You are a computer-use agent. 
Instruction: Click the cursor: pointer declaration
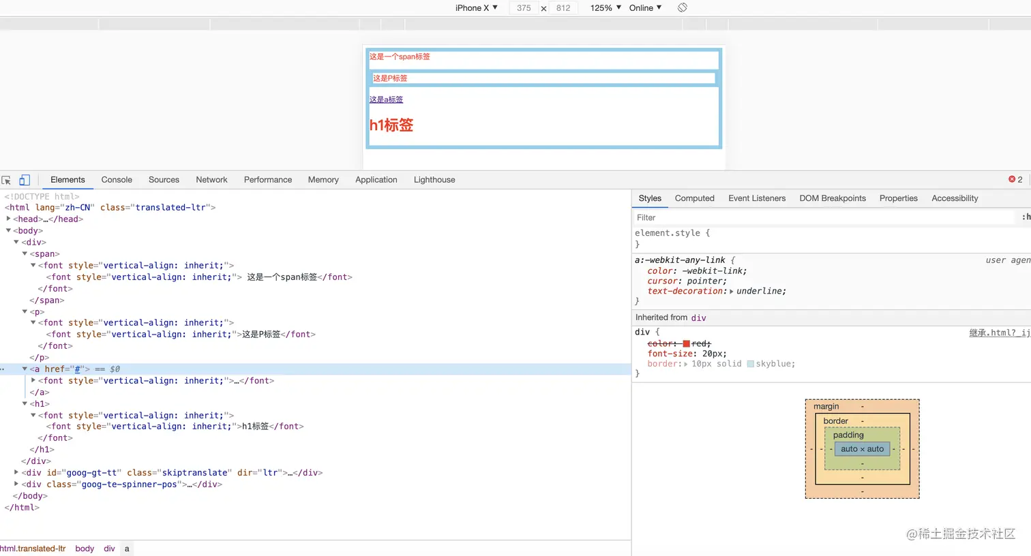tap(687, 281)
